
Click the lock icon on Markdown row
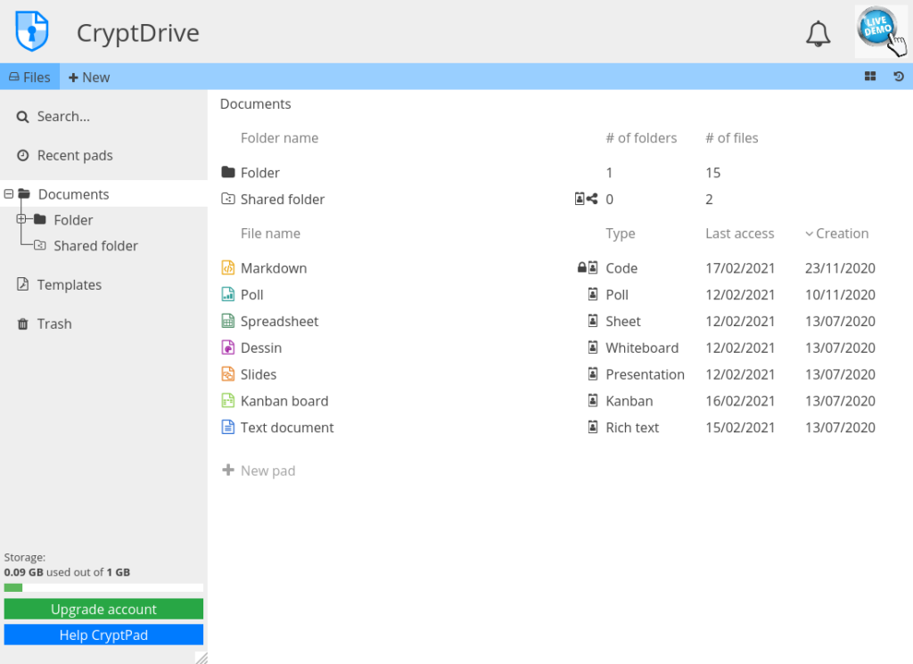click(581, 267)
